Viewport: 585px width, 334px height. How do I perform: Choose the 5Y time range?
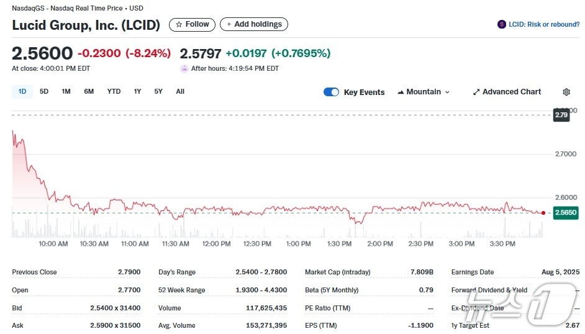click(158, 91)
